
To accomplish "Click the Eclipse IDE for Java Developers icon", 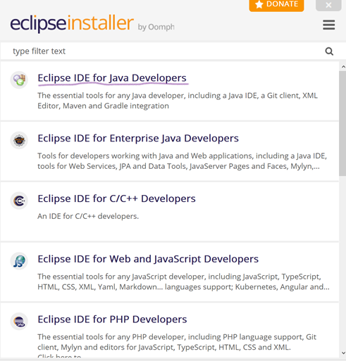I will (19, 80).
